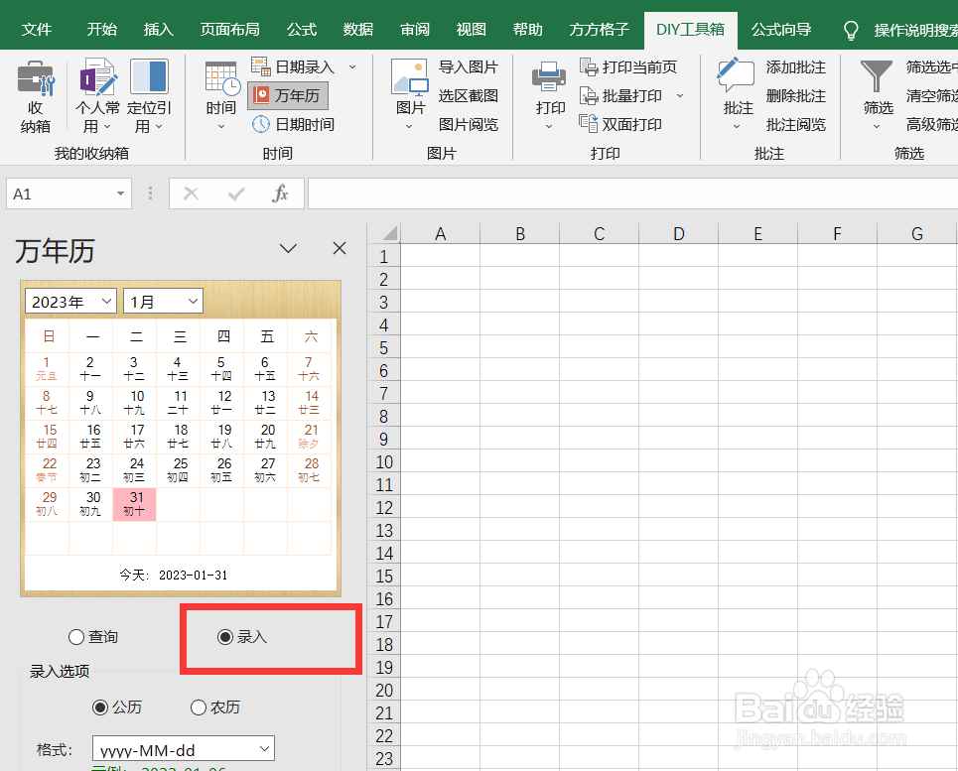Select column F header
The image size is (958, 771).
point(837,233)
